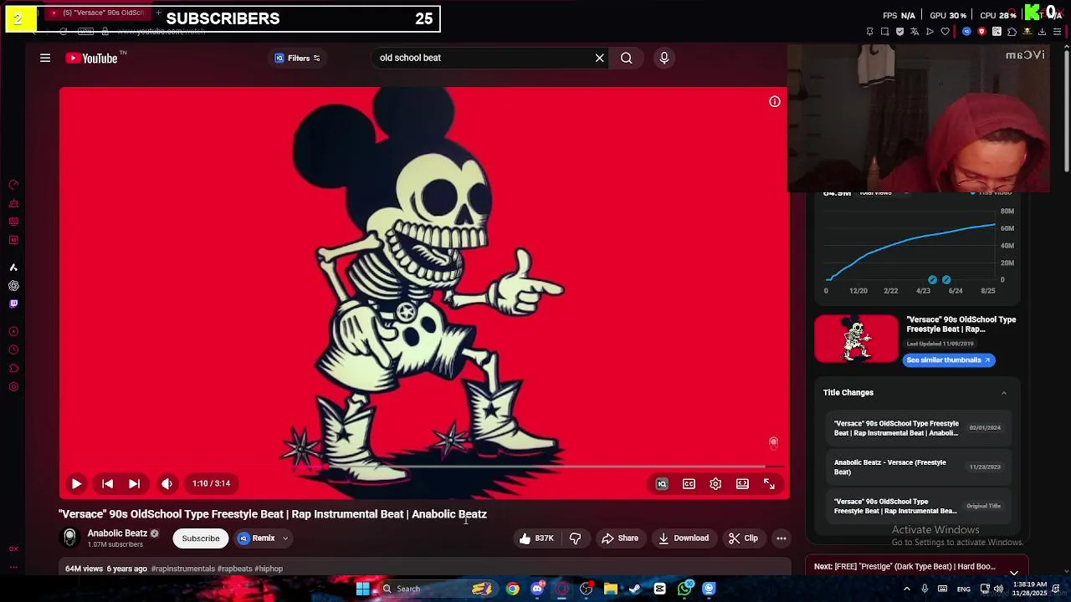Open sidebar settings gear icon
This screenshot has width=1071, height=602.
coord(13,386)
